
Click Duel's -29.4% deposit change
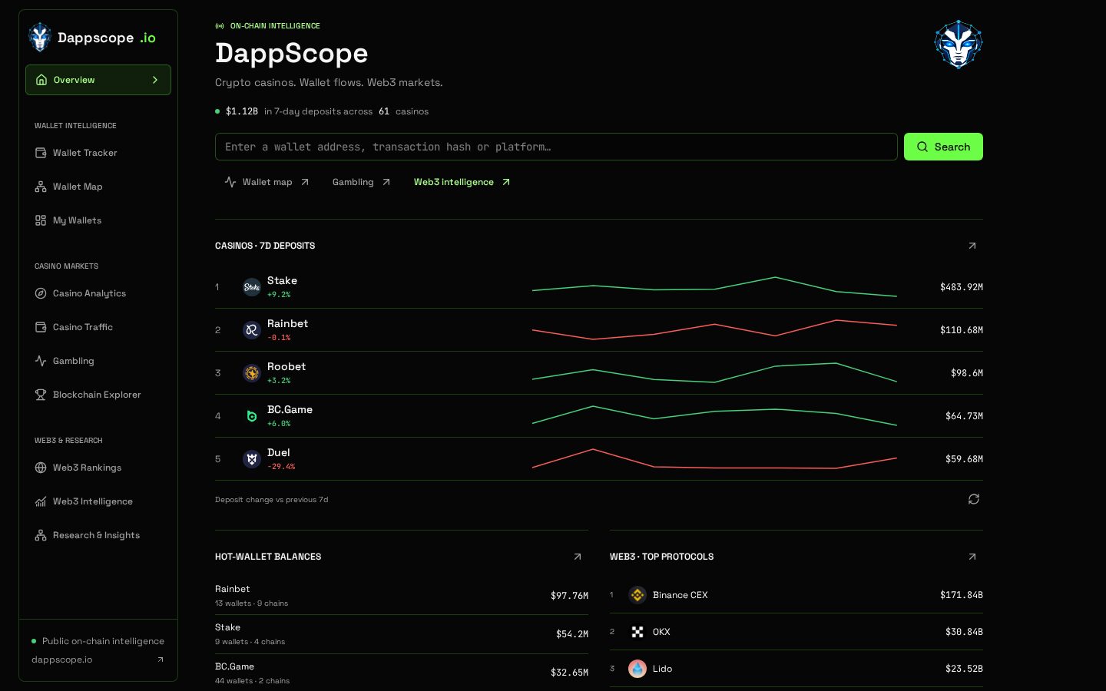(x=281, y=467)
